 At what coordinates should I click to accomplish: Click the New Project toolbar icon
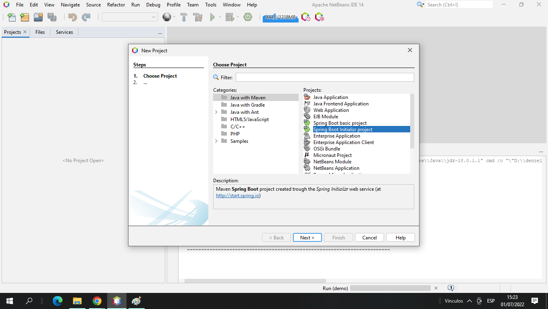point(25,17)
